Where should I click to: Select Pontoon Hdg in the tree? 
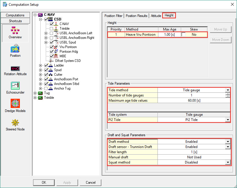point(69,52)
